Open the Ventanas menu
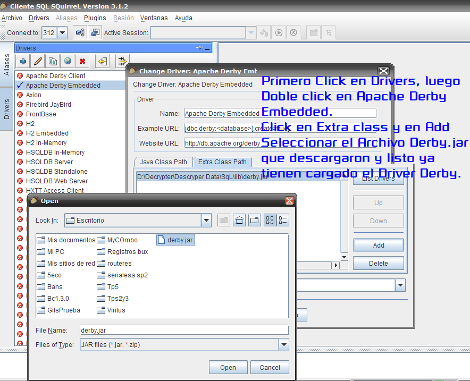This screenshot has width=470, height=381. pyautogui.click(x=154, y=18)
